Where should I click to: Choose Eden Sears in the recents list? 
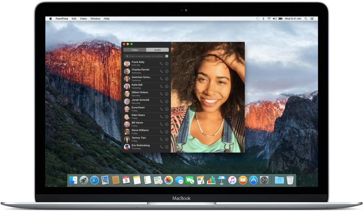(146, 117)
